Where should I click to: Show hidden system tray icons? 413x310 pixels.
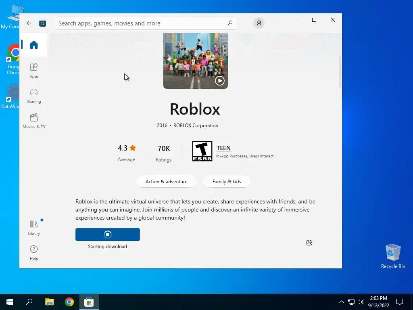pyautogui.click(x=341, y=302)
